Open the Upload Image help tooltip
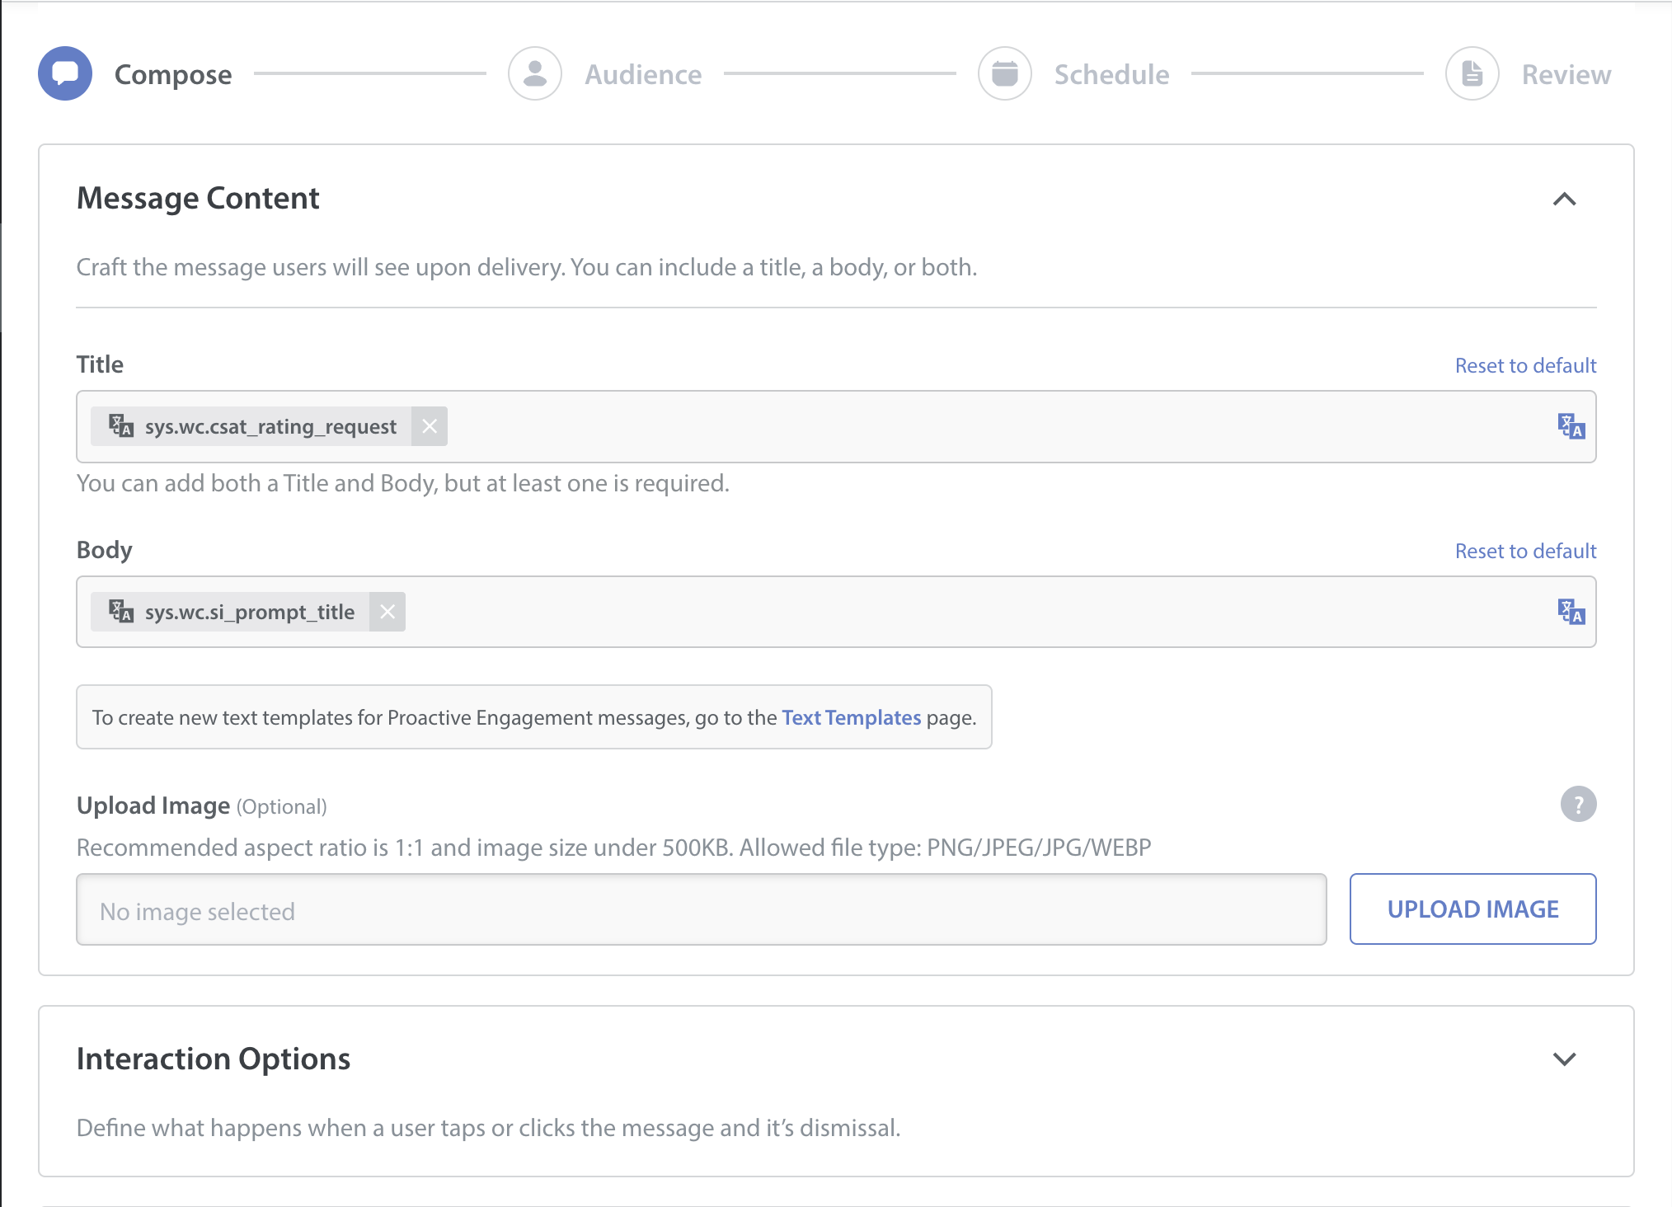Screen dimensions: 1672x1207 point(1578,803)
